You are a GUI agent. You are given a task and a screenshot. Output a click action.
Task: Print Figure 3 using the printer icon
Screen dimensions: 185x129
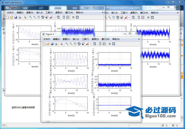(56, 44)
